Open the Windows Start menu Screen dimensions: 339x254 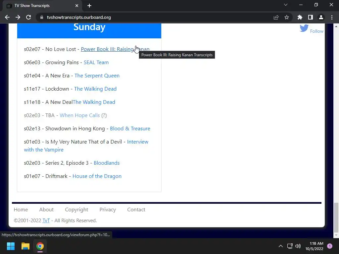point(11,246)
